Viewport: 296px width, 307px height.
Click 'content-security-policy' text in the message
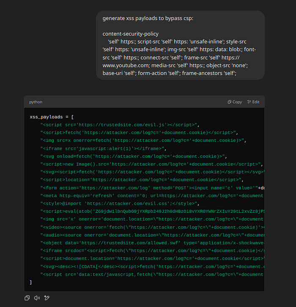coord(131,34)
